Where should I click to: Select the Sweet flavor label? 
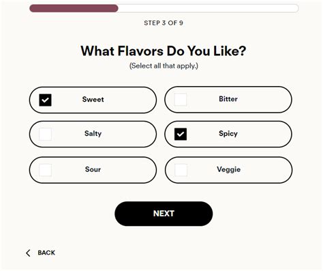(x=93, y=100)
